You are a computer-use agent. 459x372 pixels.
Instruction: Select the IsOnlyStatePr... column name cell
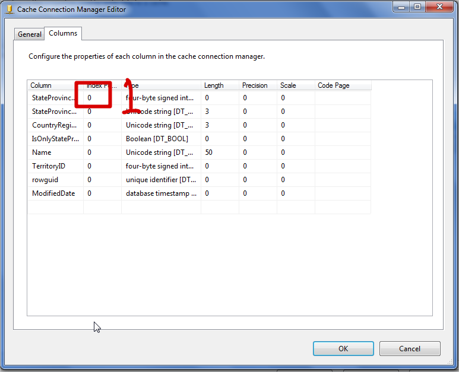click(x=55, y=139)
